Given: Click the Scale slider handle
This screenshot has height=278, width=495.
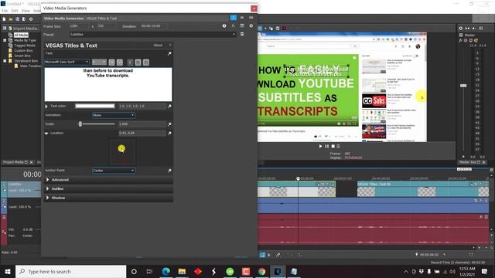Looking at the screenshot, I should (x=80, y=124).
